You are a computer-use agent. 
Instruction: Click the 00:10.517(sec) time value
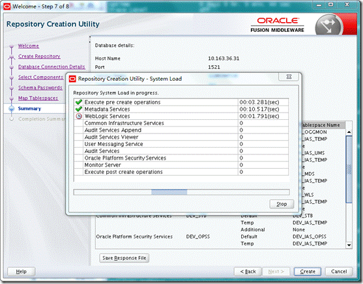pos(259,109)
